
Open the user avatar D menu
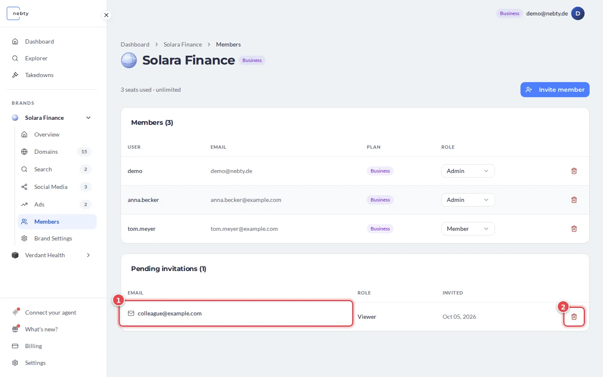(x=578, y=13)
